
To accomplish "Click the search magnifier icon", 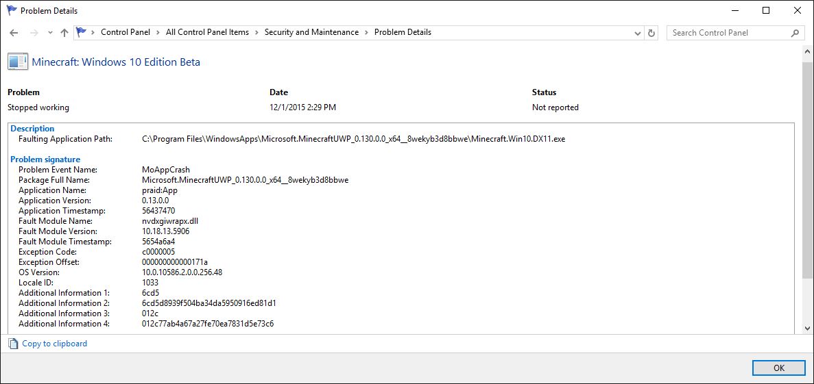I will pos(795,33).
